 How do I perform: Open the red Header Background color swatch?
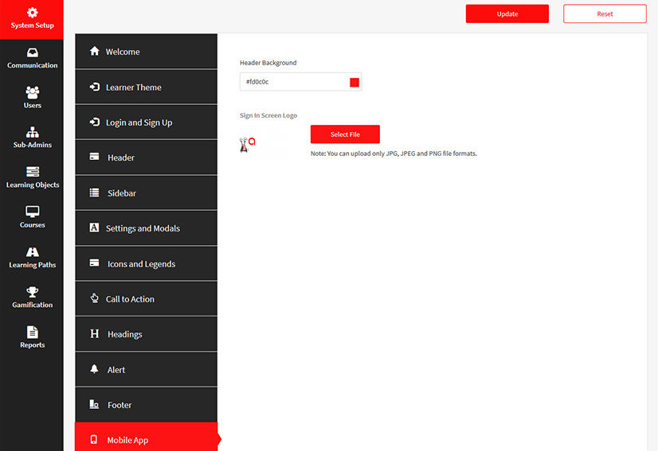[354, 82]
